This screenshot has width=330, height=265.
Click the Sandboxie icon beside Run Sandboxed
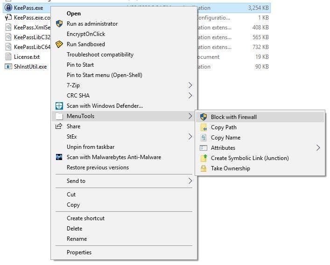(x=59, y=44)
